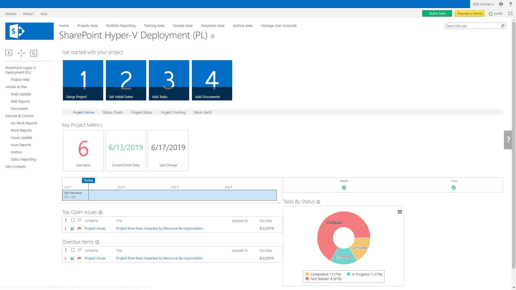Viewport: 516px width, 290px height.
Task: Open help question mark in top bar
Action: click(510, 4)
